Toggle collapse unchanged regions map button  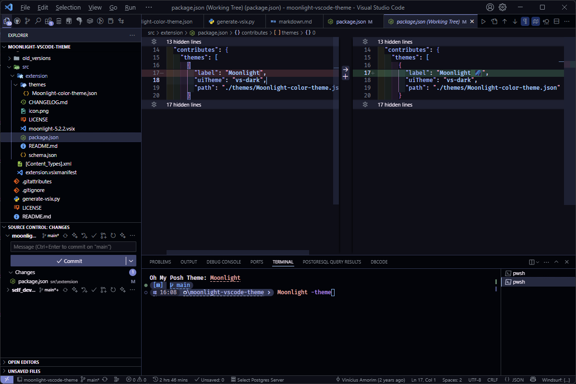click(536, 22)
